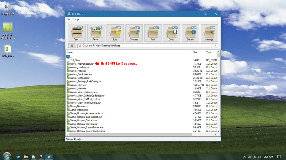Open the volume control in system tray
Screen dimensions: 286x160
pos(260,157)
